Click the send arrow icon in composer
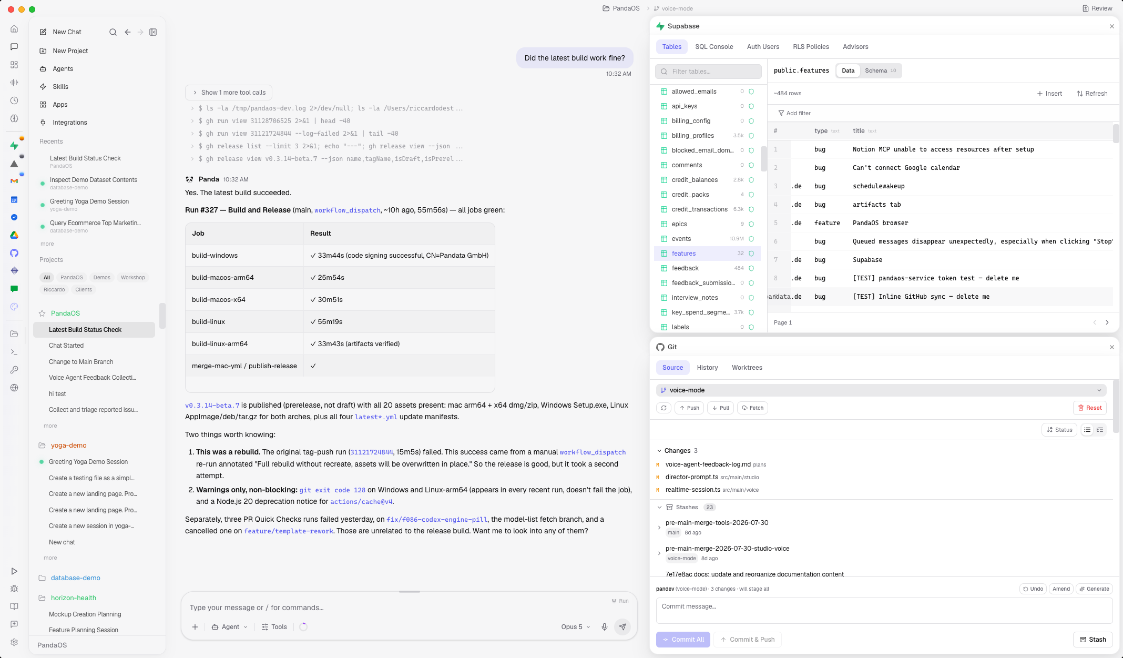 coord(622,627)
